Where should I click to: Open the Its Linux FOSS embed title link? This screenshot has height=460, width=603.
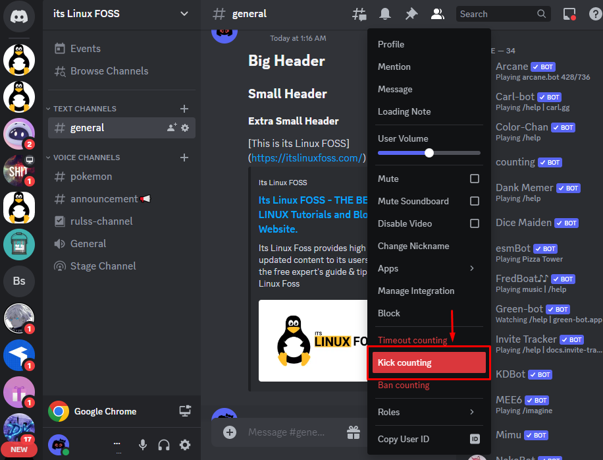(313, 214)
